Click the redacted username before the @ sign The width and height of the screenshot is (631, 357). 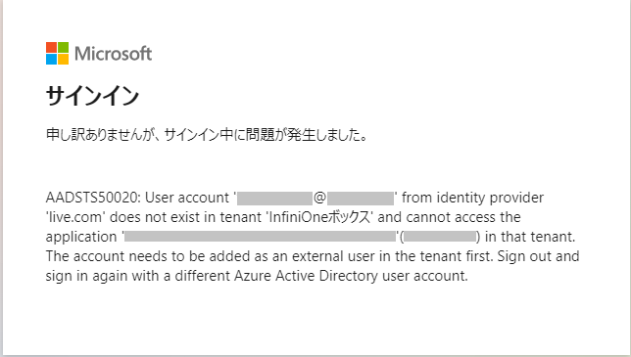tap(275, 199)
